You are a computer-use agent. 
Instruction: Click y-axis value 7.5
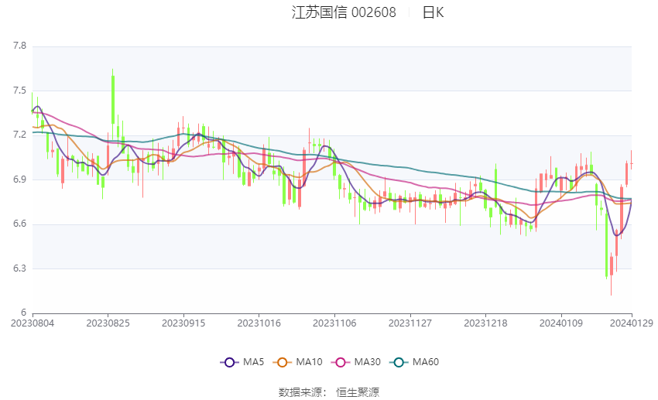19,91
